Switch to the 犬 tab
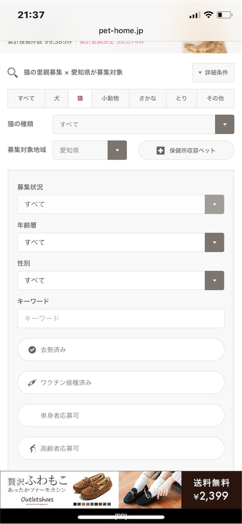This screenshot has width=242, height=524. tap(57, 99)
